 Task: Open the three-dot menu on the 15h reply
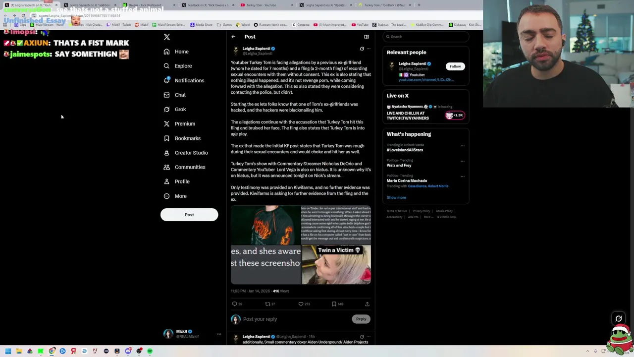369,337
